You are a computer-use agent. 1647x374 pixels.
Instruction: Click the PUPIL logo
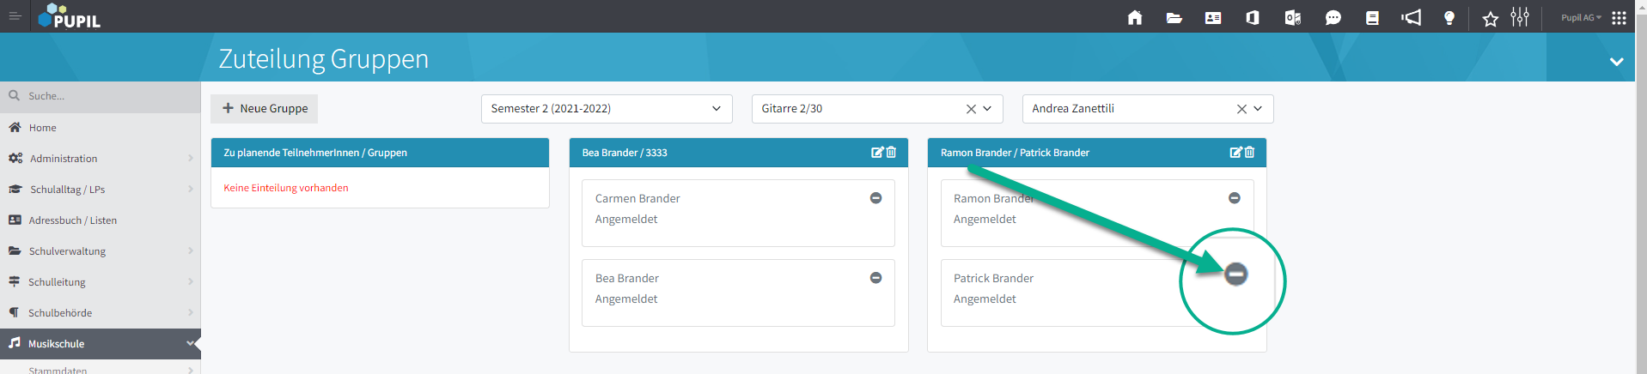point(70,16)
